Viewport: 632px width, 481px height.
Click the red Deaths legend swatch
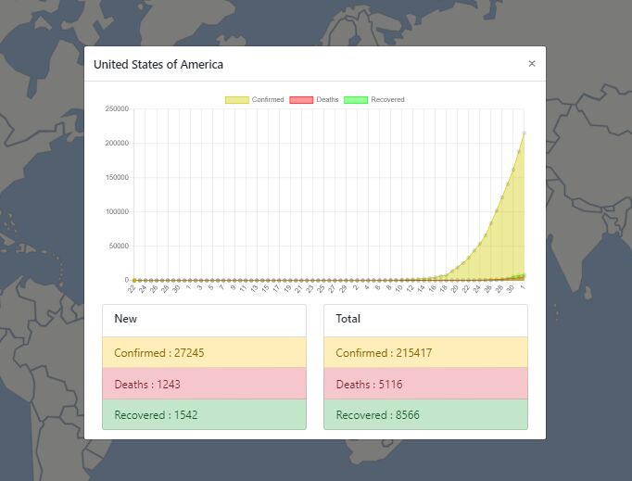pyautogui.click(x=301, y=100)
